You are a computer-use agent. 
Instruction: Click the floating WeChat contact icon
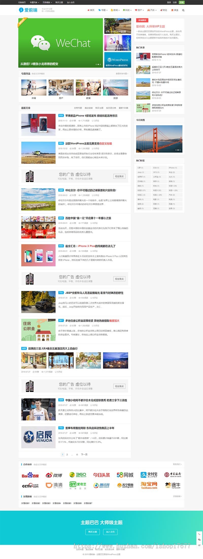coord(199,539)
